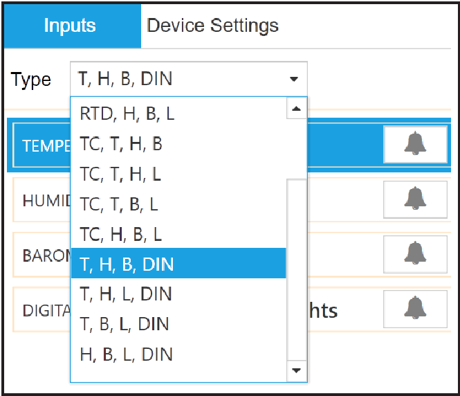Select "T, B, L, DIN" type option

[125, 324]
